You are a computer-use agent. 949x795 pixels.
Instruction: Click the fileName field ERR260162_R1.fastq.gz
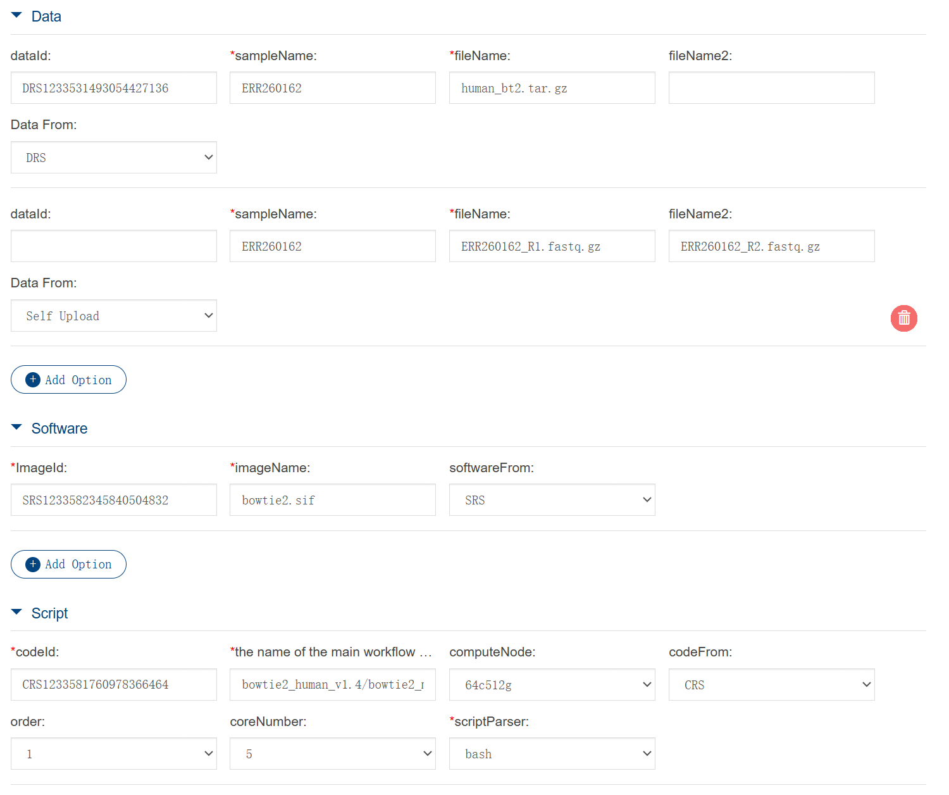(x=552, y=246)
